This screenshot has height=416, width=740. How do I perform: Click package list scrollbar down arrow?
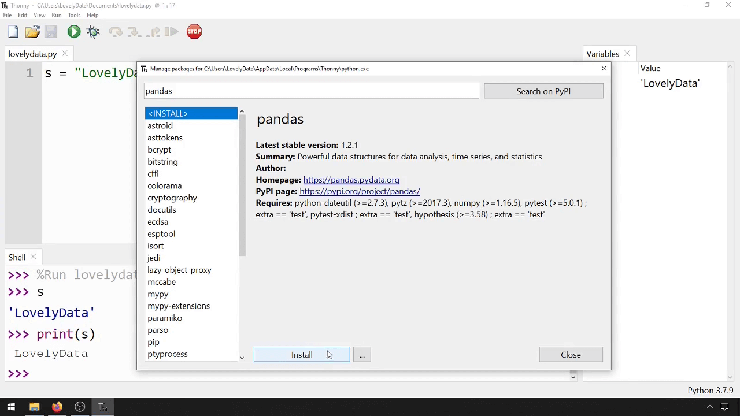pyautogui.click(x=242, y=358)
